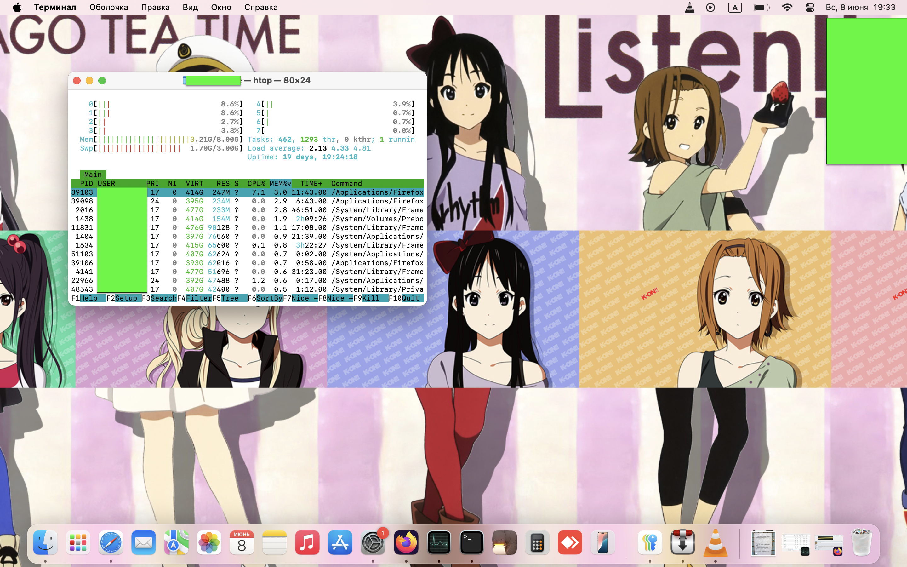Click the MEM% sorted column header
The image size is (907, 567).
point(280,183)
